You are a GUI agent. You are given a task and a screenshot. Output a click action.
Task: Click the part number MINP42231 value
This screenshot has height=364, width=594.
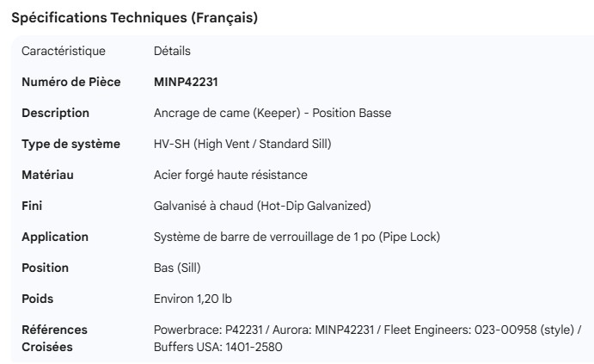[x=187, y=82]
